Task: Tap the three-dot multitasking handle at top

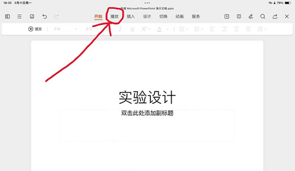Action: [x=147, y=3]
